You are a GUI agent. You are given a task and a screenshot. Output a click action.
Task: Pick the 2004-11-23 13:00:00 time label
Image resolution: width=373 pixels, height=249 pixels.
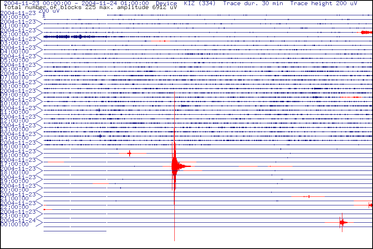pos(18,127)
